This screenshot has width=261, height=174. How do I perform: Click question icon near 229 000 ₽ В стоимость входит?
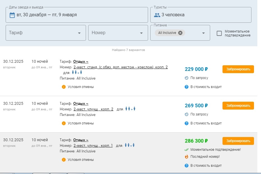187,87
